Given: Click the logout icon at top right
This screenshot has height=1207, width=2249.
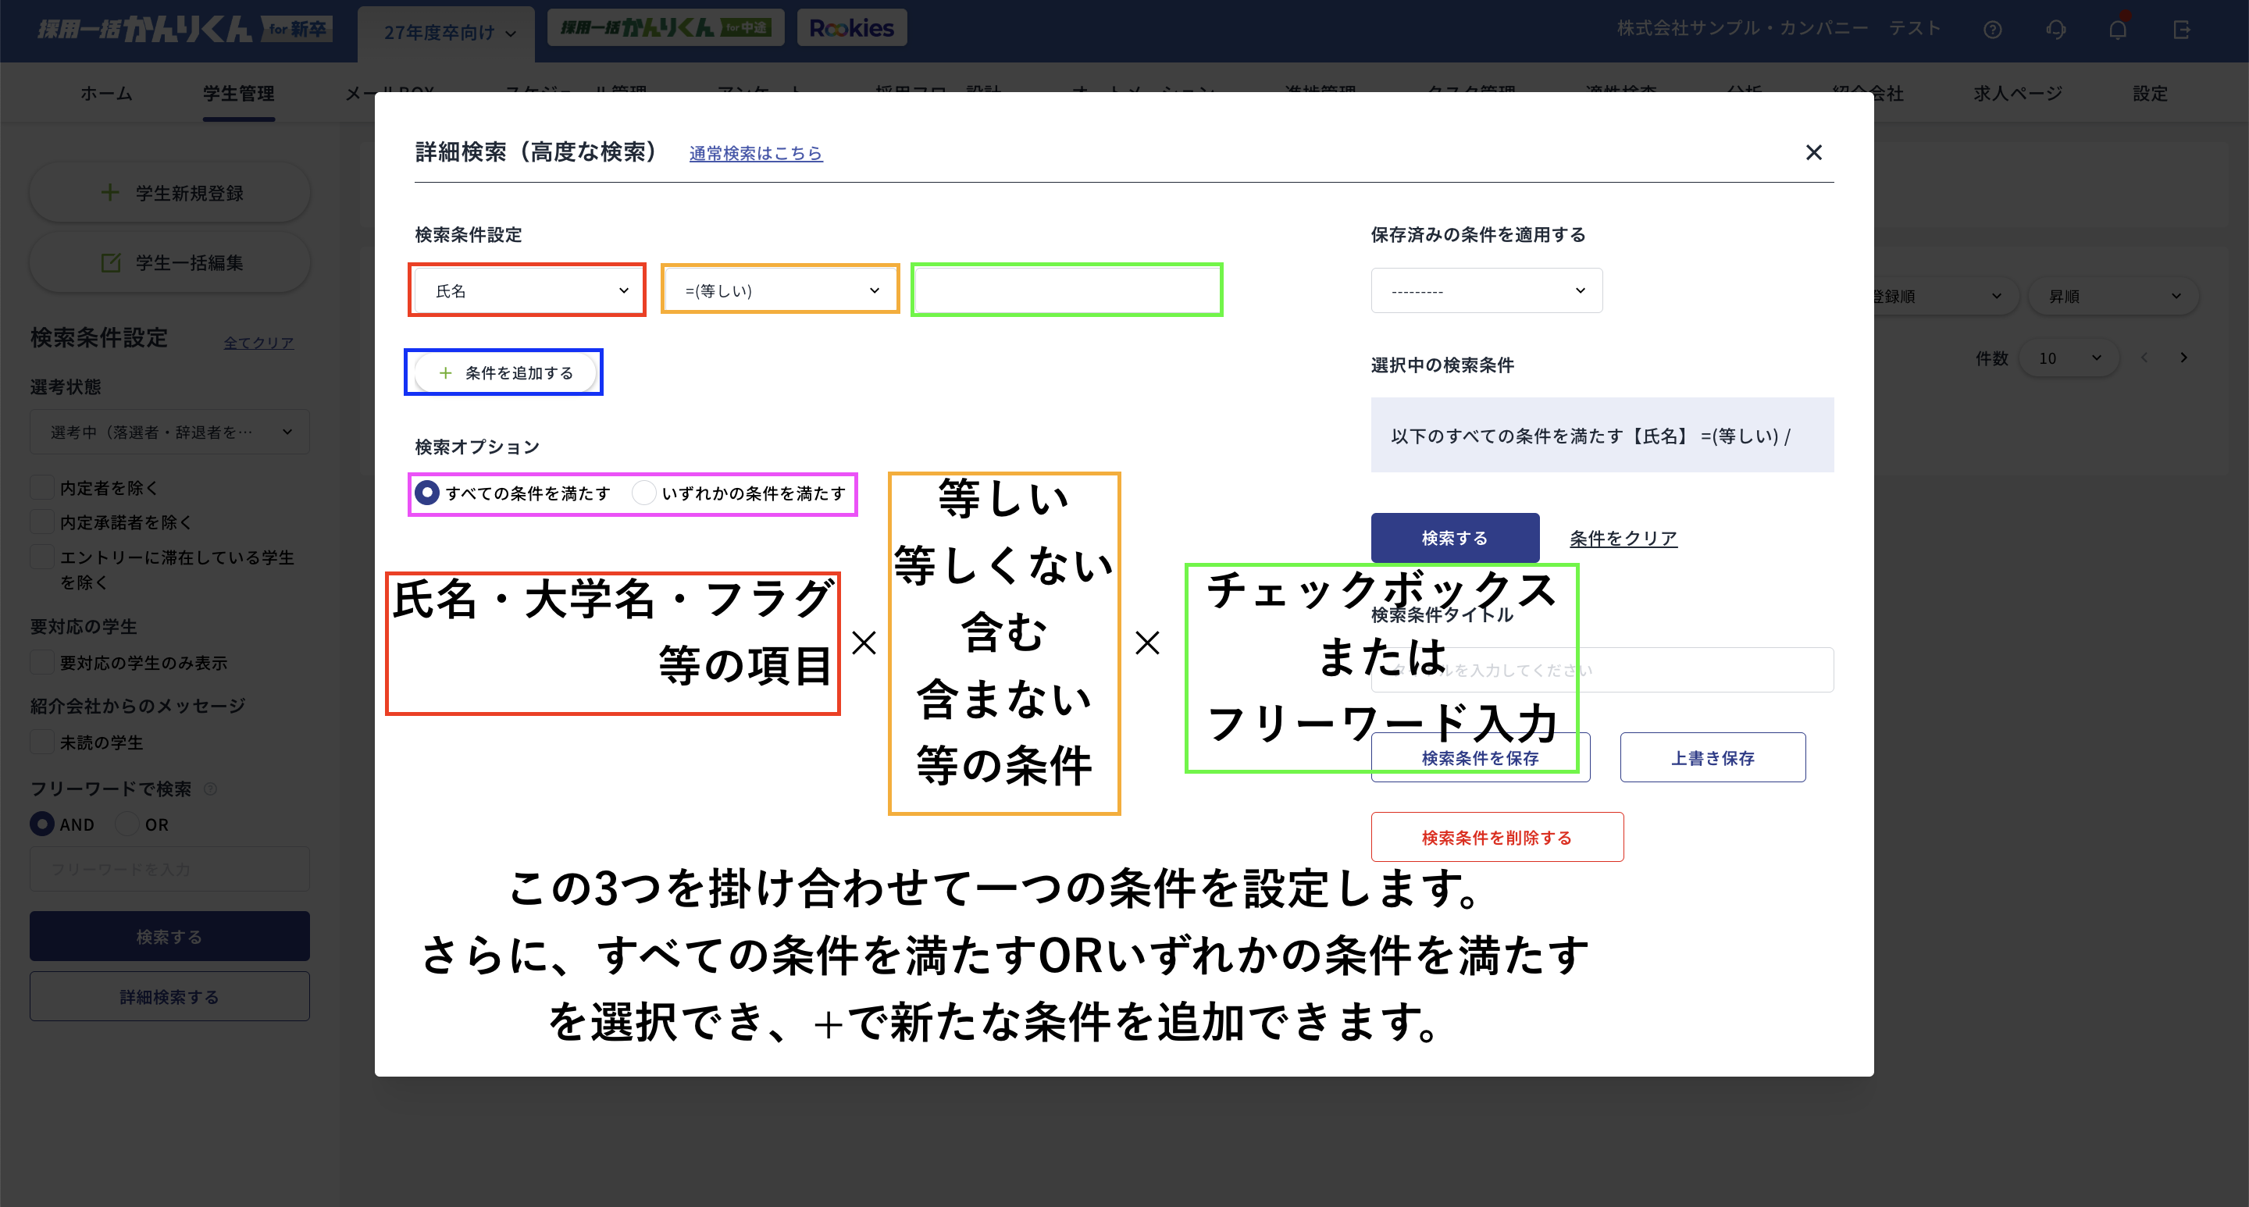Looking at the screenshot, I should coord(2182,29).
